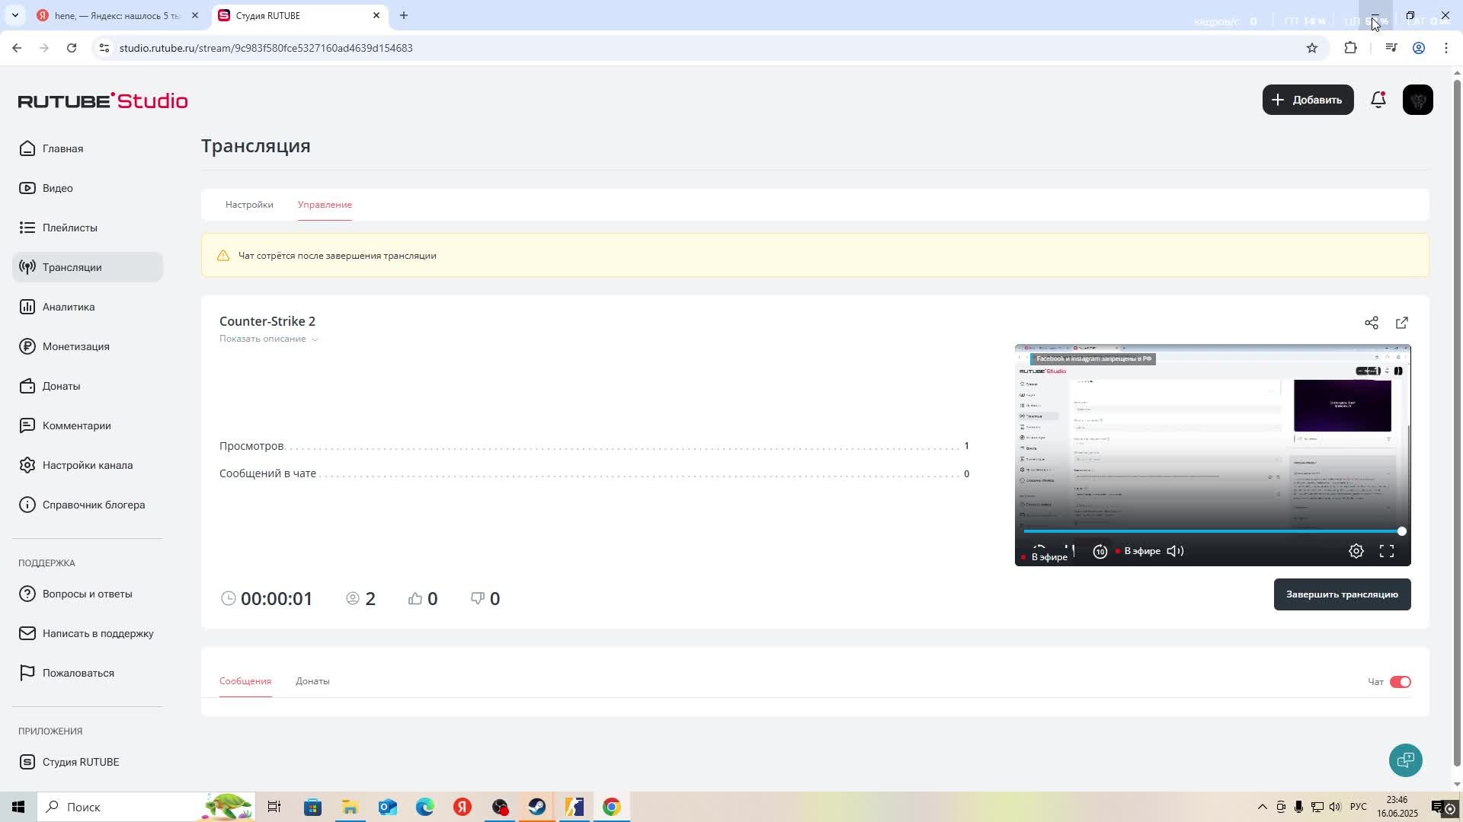The height and width of the screenshot is (822, 1463).
Task: Open Аналитика in the sidebar
Action: (57, 307)
